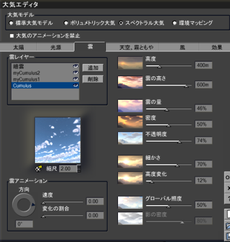Click the 雲の量 preview thumbnail

(130, 106)
